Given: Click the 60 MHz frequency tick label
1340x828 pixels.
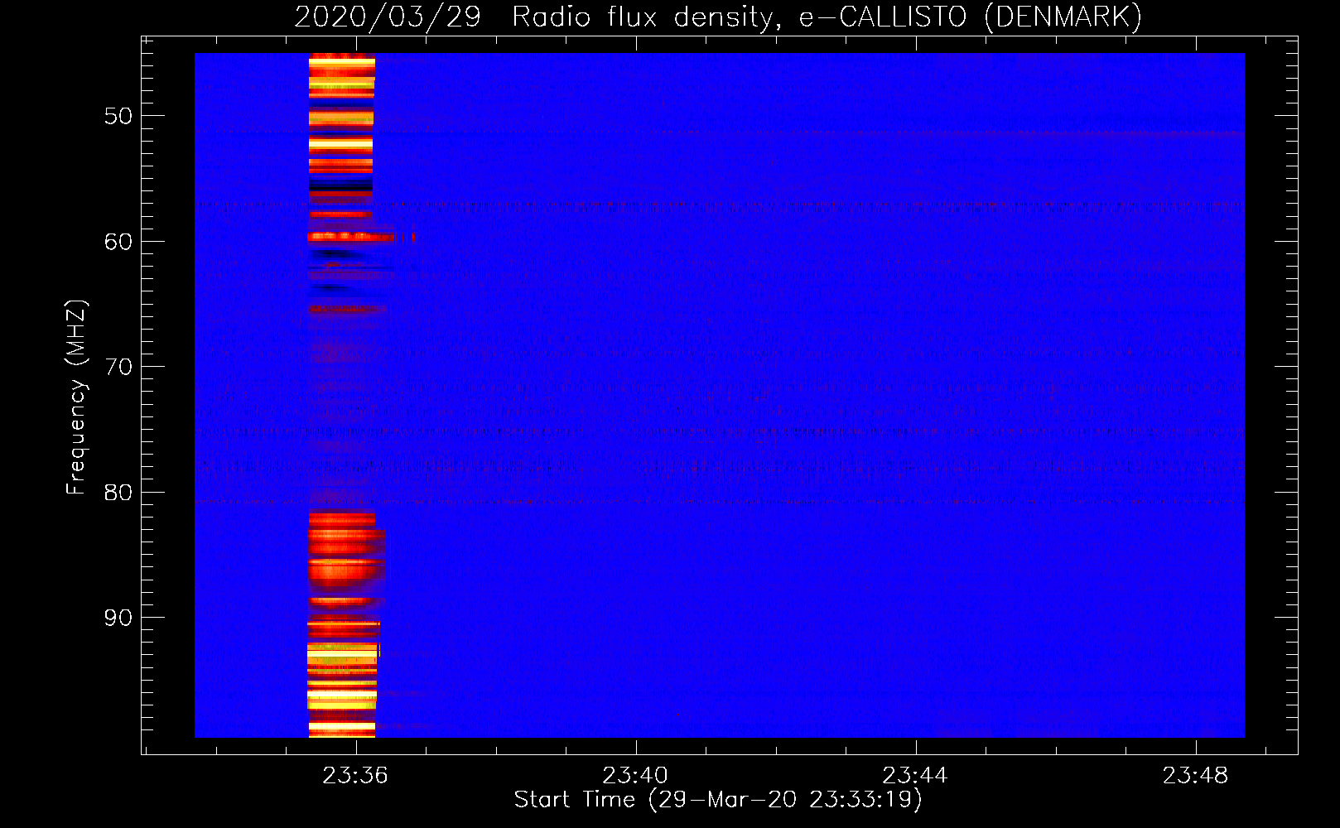Looking at the screenshot, I should click(118, 242).
